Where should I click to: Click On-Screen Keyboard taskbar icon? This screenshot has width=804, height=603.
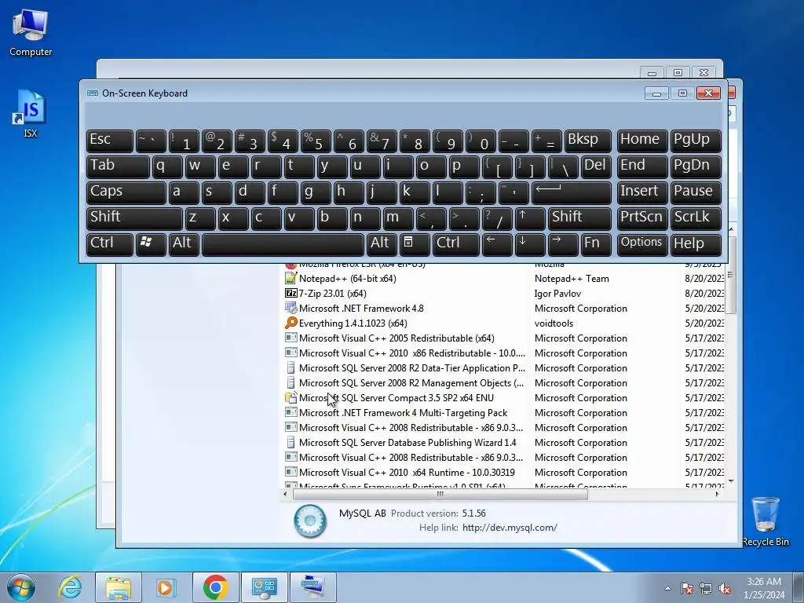point(313,587)
